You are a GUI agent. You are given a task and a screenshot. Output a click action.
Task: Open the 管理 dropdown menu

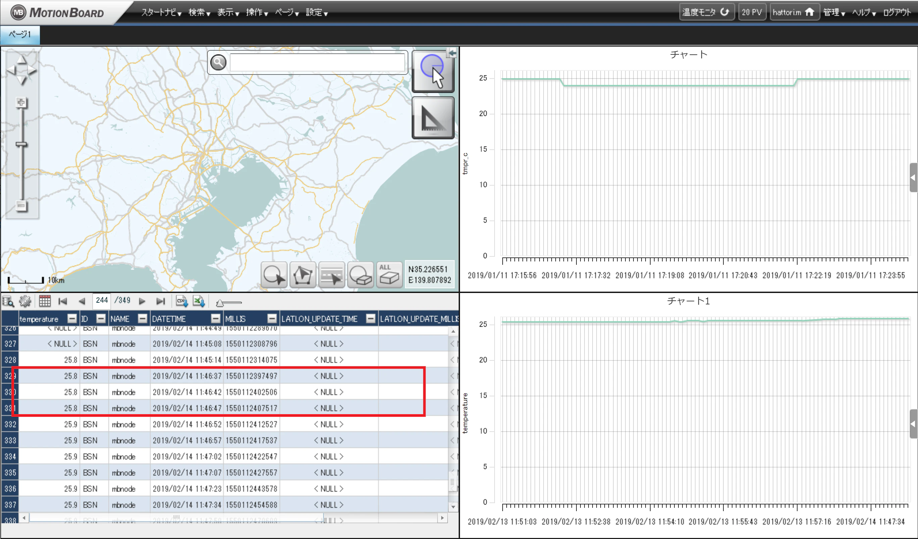point(834,12)
